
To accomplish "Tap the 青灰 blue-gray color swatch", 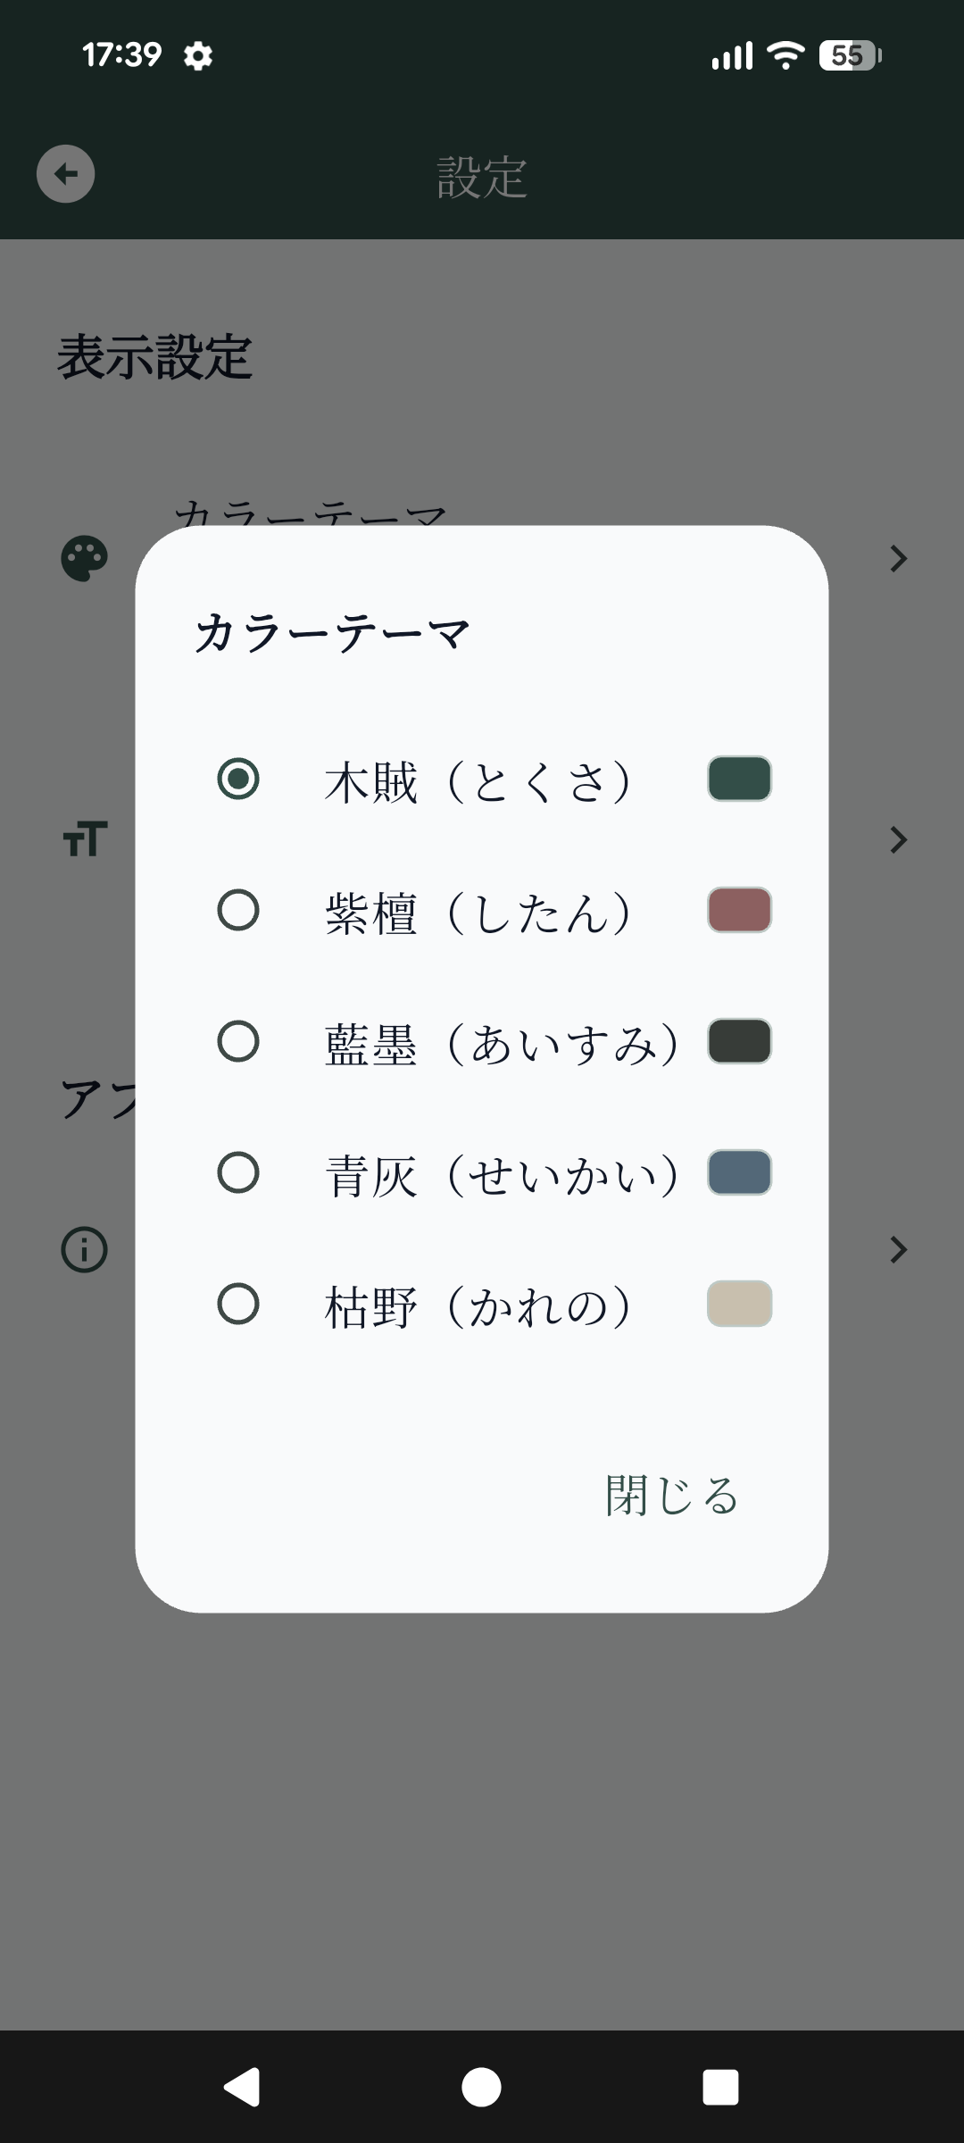I will (x=739, y=1172).
